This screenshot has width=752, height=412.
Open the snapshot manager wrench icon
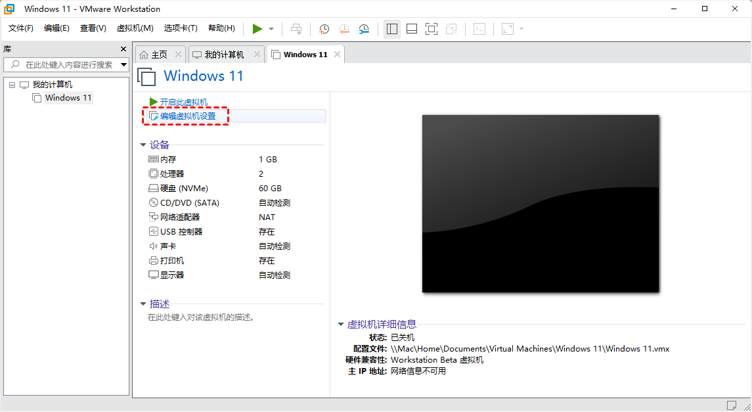click(x=364, y=29)
